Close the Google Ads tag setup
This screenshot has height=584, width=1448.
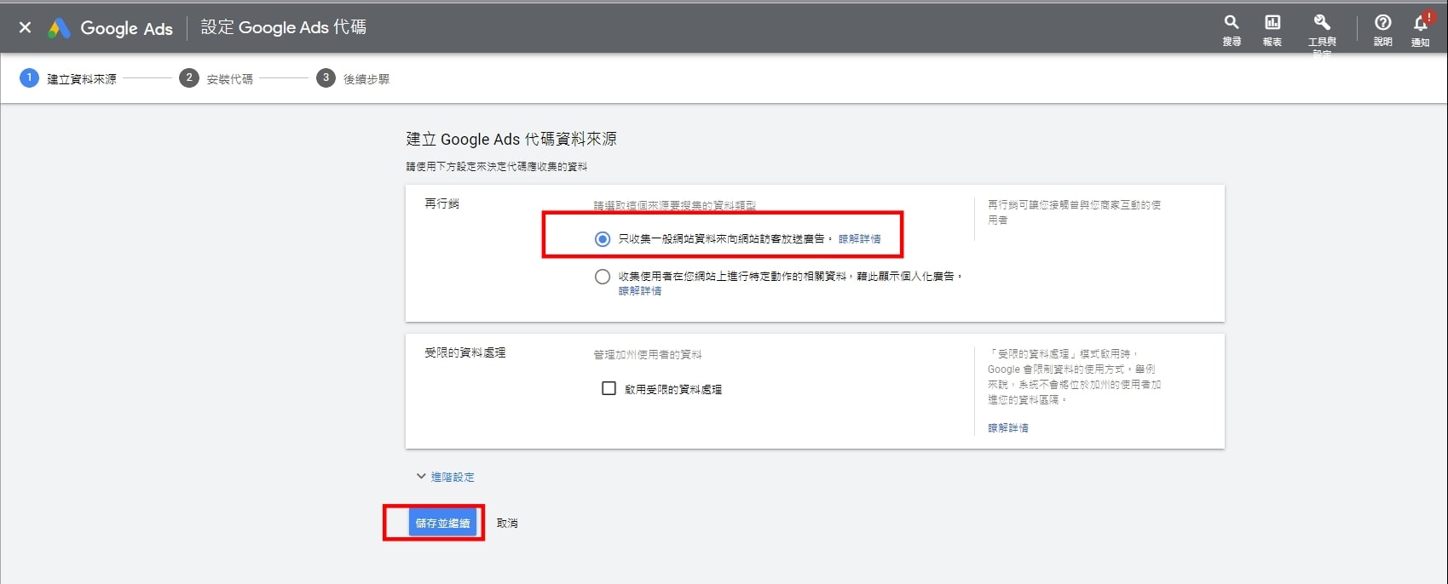coord(26,27)
